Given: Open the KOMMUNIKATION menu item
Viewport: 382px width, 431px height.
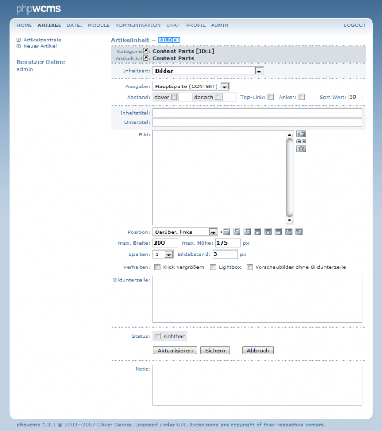Looking at the screenshot, I should tap(138, 25).
